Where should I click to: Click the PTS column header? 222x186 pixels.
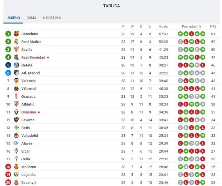coord(213,26)
